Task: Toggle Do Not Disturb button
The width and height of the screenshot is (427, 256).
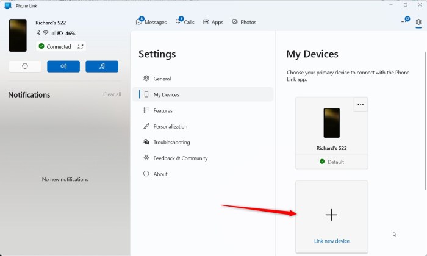Action: click(x=25, y=66)
